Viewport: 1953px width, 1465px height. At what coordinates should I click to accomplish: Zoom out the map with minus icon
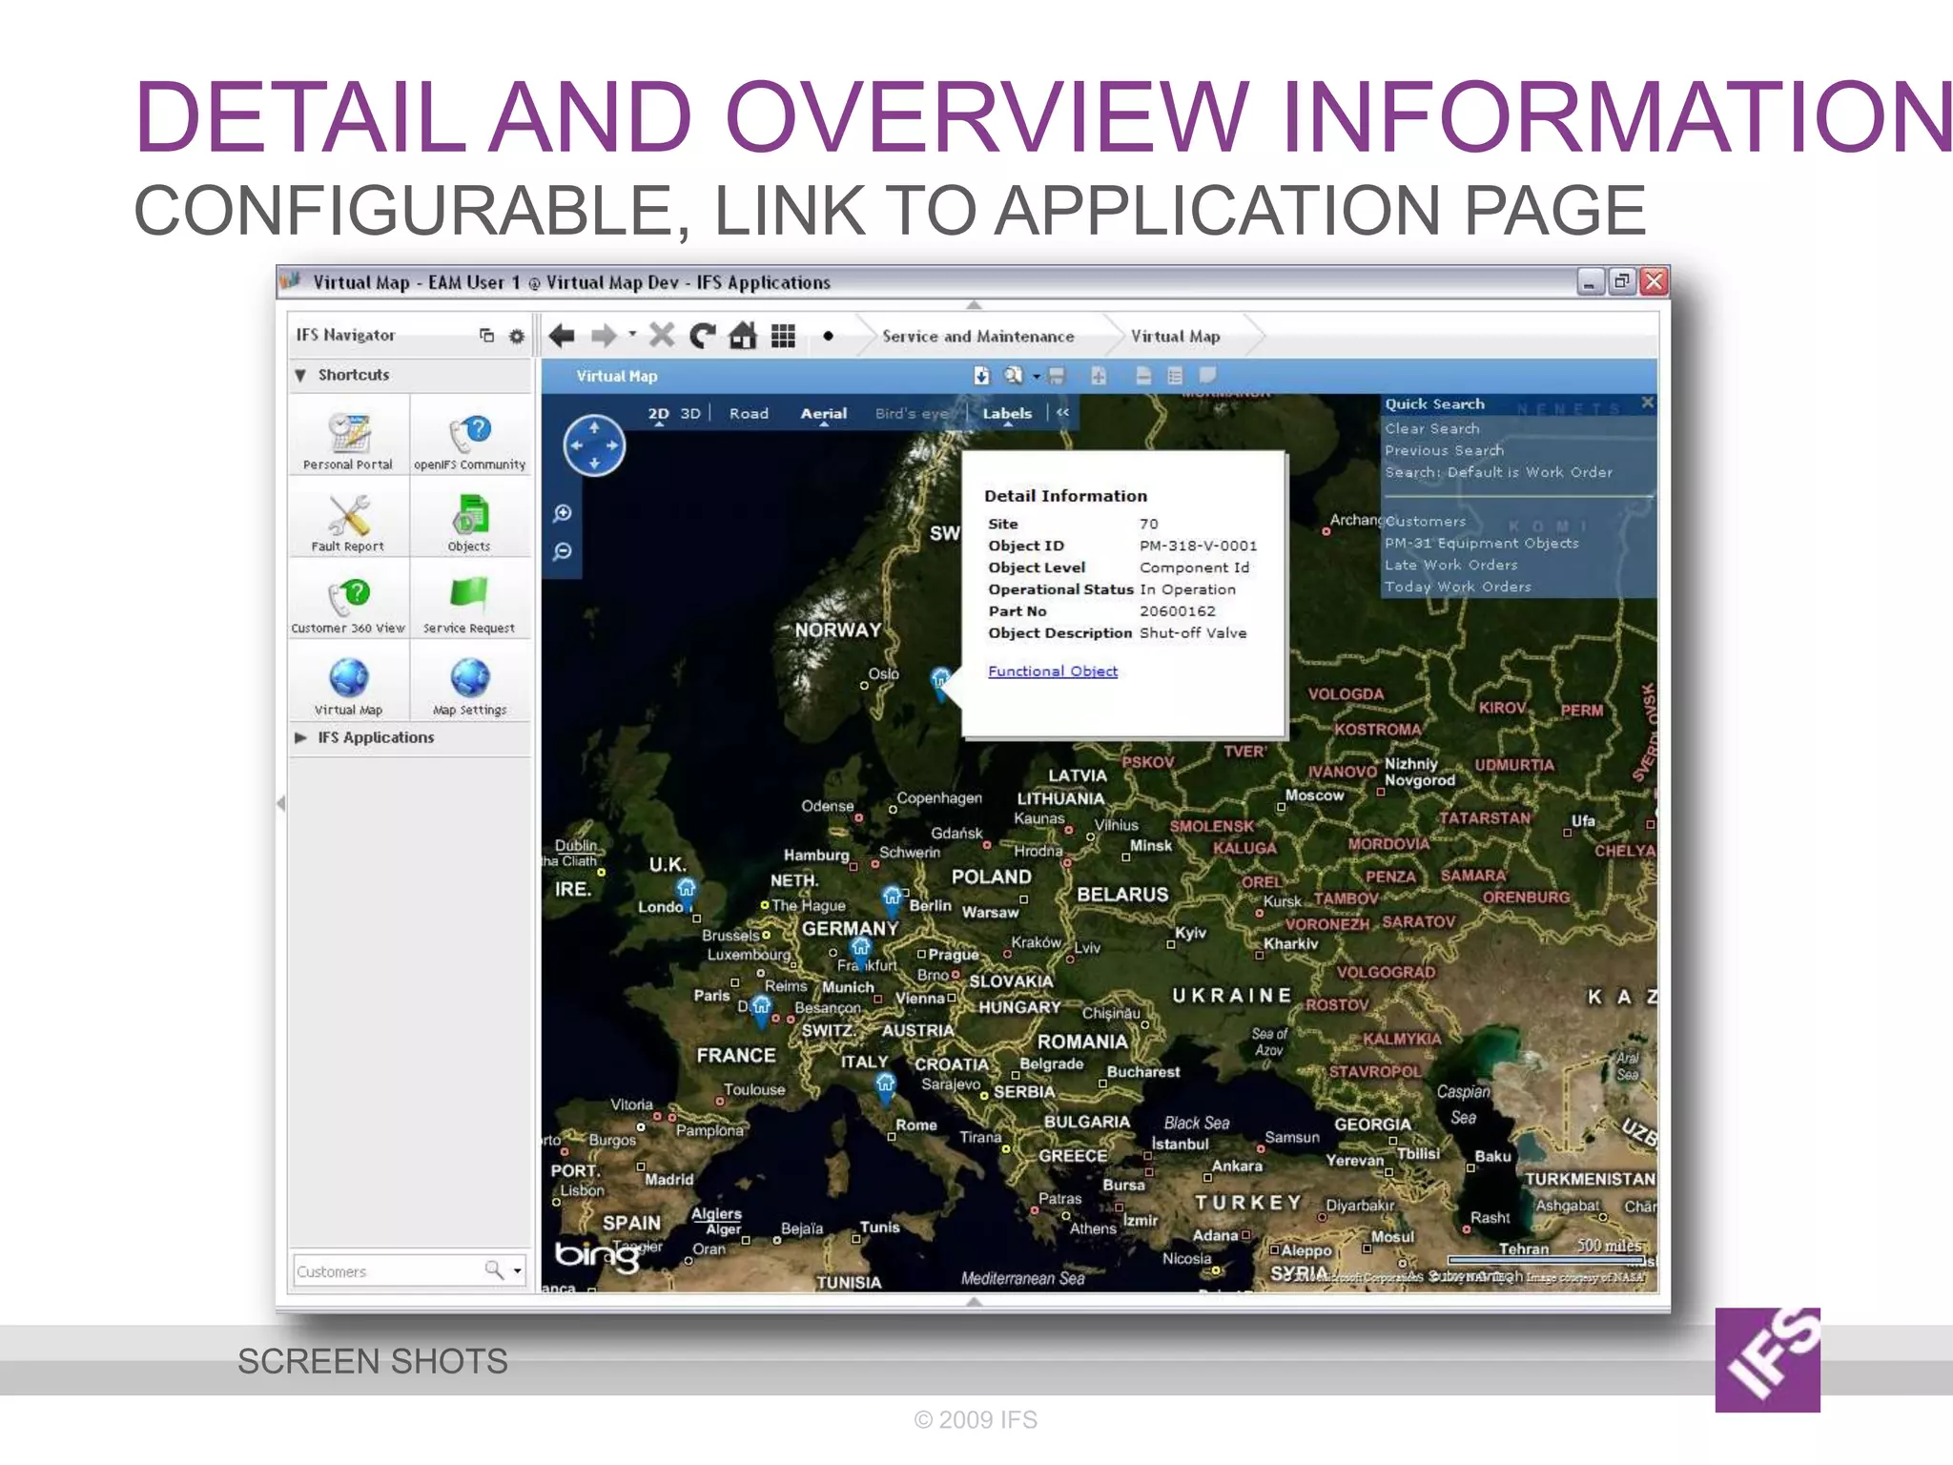point(563,551)
